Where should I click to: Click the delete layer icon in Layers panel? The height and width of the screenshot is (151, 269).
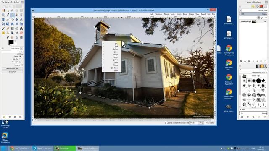tap(241, 61)
